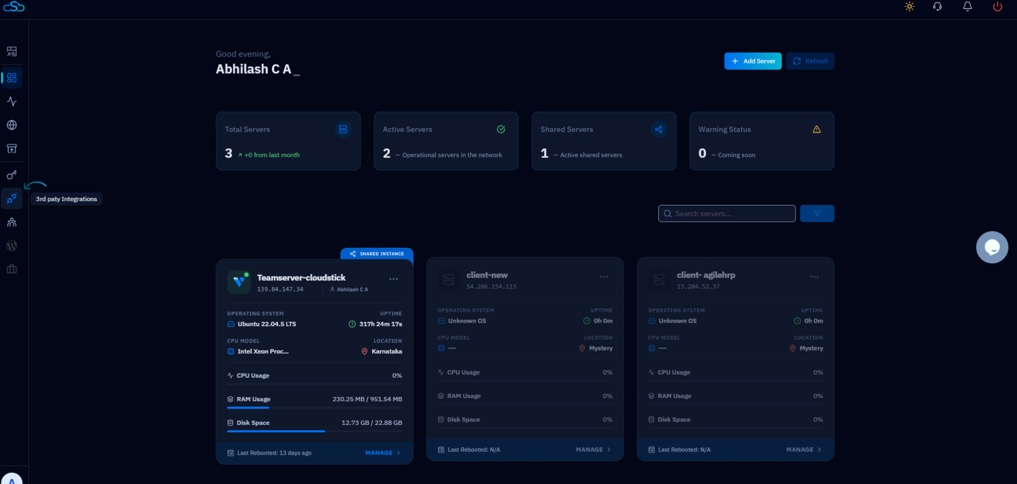The image size is (1017, 484).
Task: Click the Warning Status triangle icon
Action: (816, 129)
